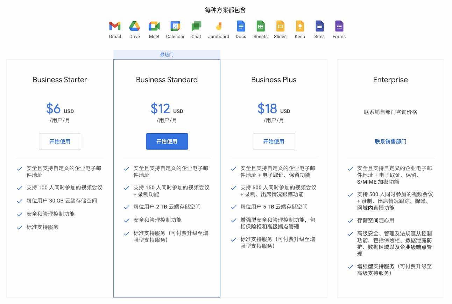Select the 最热门 label above Business Standard
Screen dimensions: 452x304
pyautogui.click(x=167, y=55)
